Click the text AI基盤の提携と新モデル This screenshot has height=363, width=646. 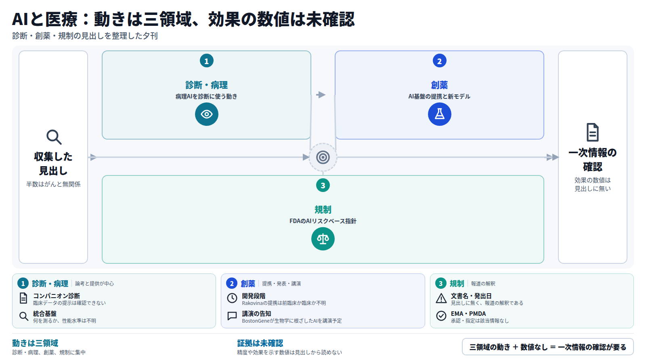coord(440,96)
